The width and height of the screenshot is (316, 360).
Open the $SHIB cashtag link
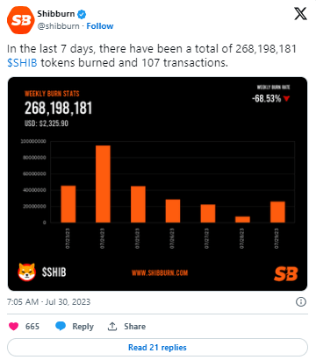(x=22, y=63)
